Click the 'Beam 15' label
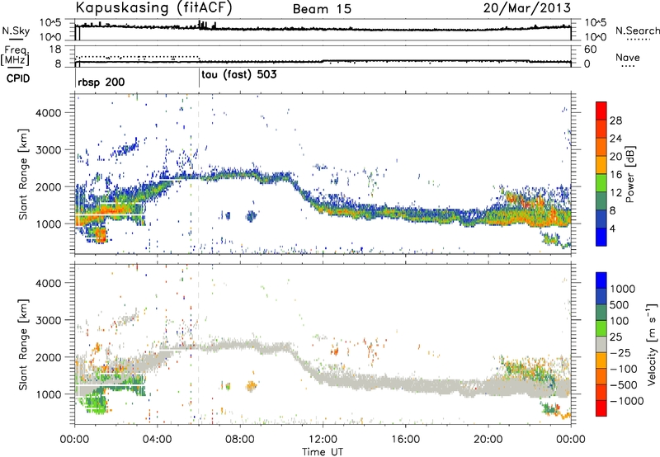 point(322,9)
